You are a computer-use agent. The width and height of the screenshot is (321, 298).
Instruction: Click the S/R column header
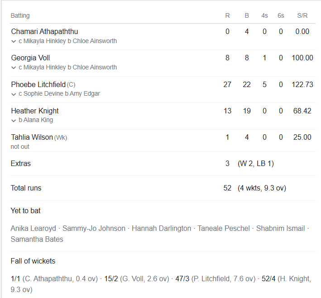coord(302,15)
